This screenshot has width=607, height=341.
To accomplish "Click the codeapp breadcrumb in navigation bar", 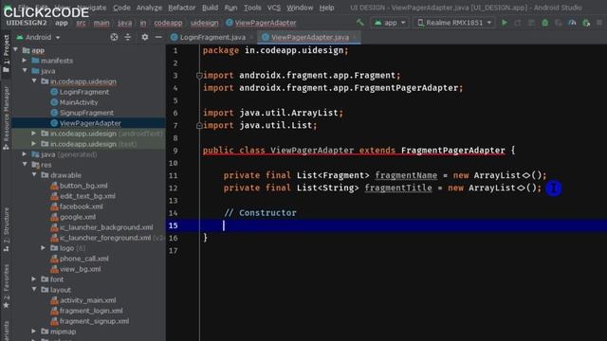I will pos(168,23).
